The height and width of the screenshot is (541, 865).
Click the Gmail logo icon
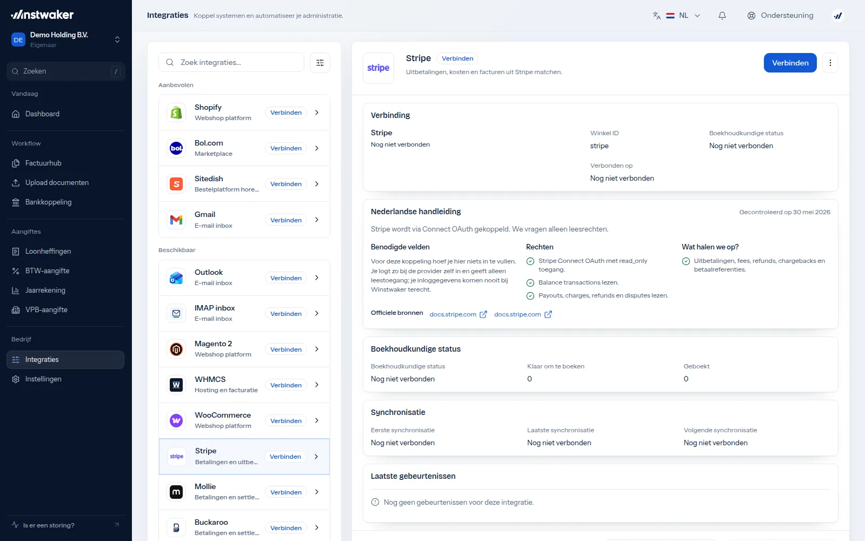(176, 220)
